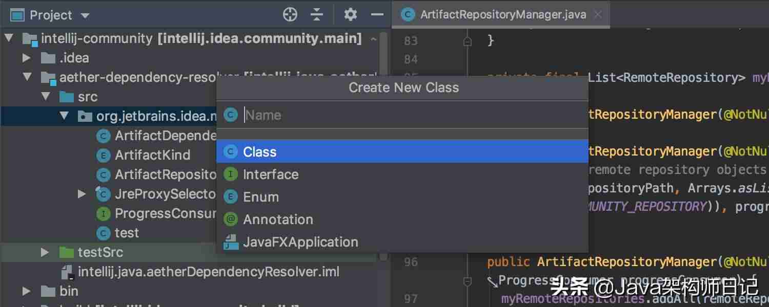
Task: Select the test class file
Action: point(127,233)
